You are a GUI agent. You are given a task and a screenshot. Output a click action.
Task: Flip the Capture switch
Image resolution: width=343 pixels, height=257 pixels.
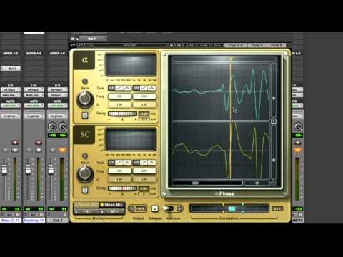168,208
